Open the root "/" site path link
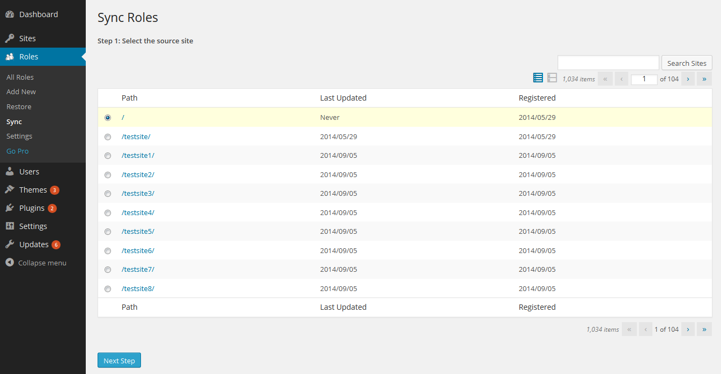The width and height of the screenshot is (721, 374). click(123, 117)
